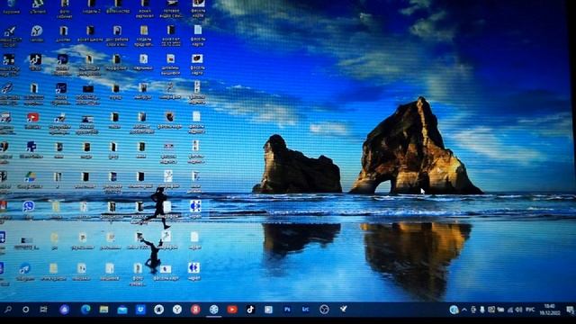Viewport: 576px width, 324px height.
Task: Click the microphone icon in system tray
Action: [482, 310]
